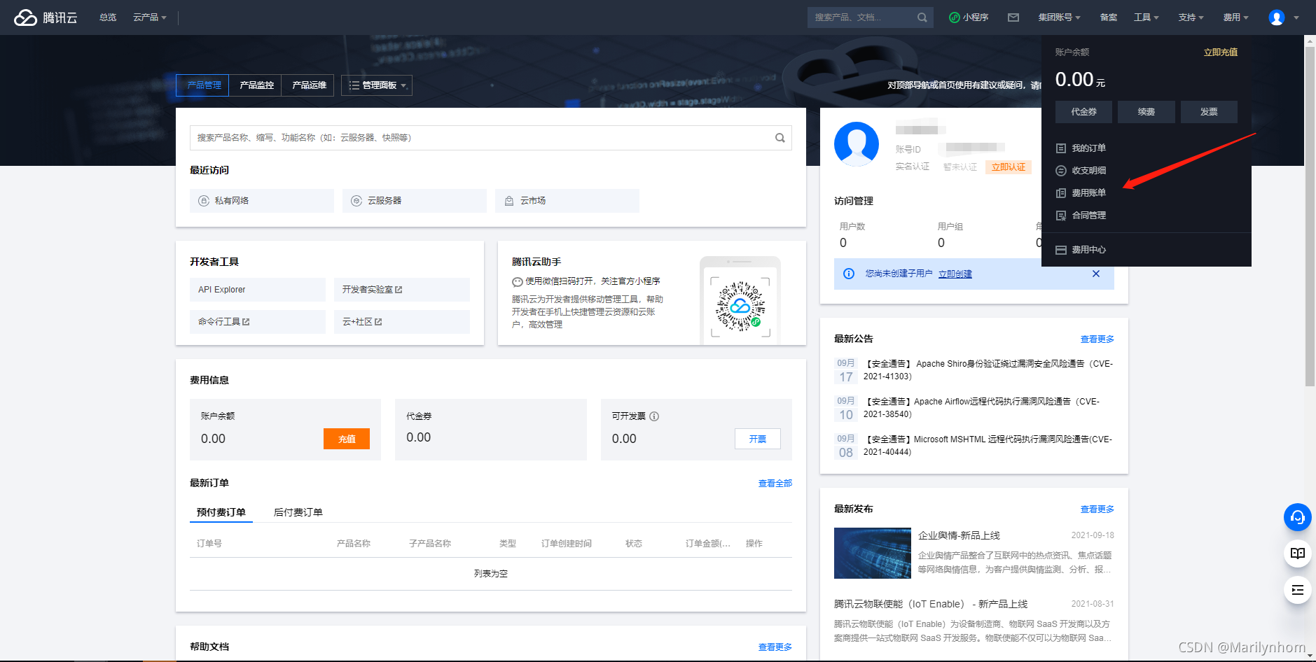Click the info icon beside 可开发票
This screenshot has width=1316, height=662.
(654, 416)
